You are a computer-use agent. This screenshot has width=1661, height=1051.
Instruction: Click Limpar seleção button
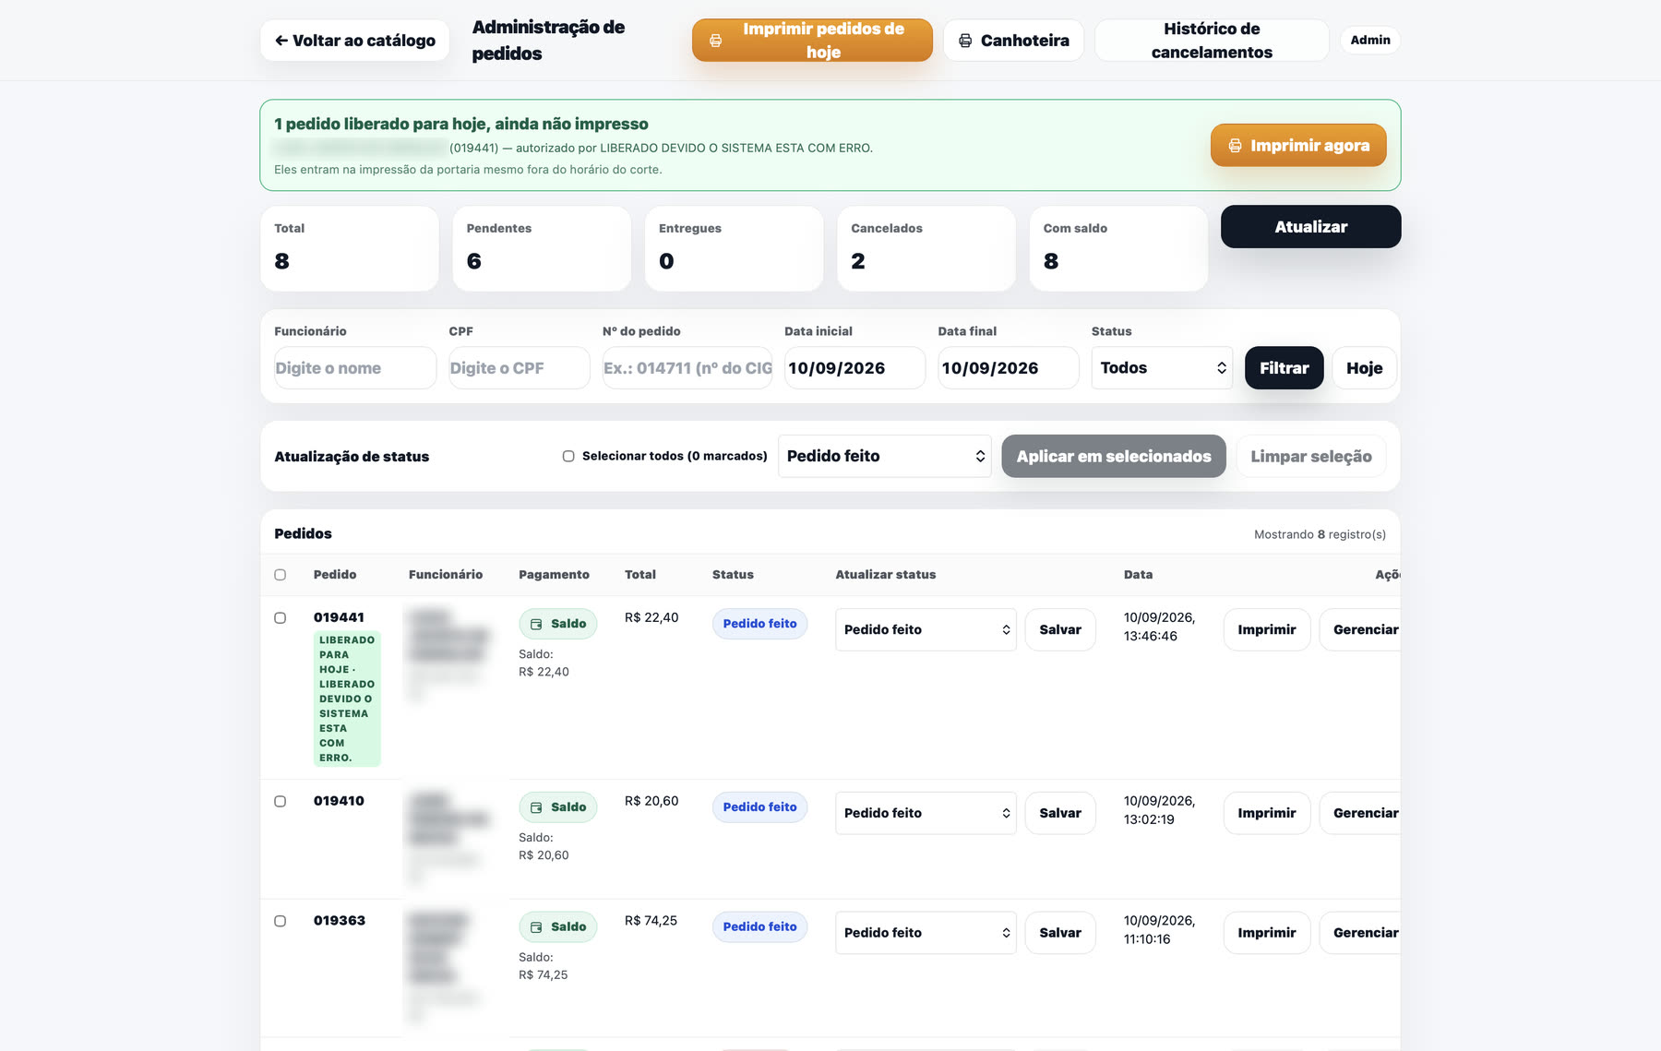(x=1311, y=456)
